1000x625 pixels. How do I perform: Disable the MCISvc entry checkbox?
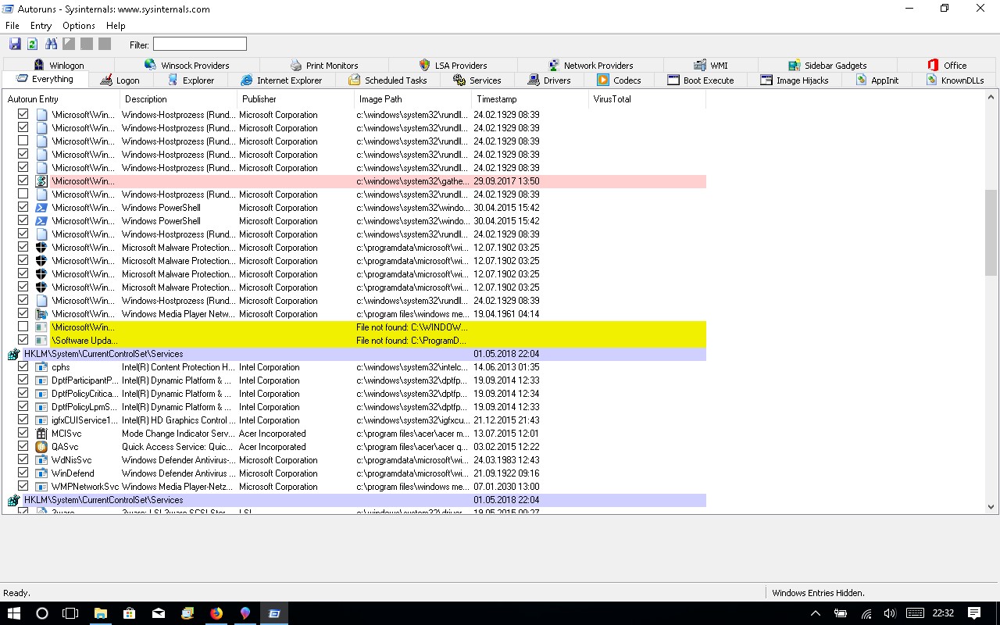tap(23, 434)
